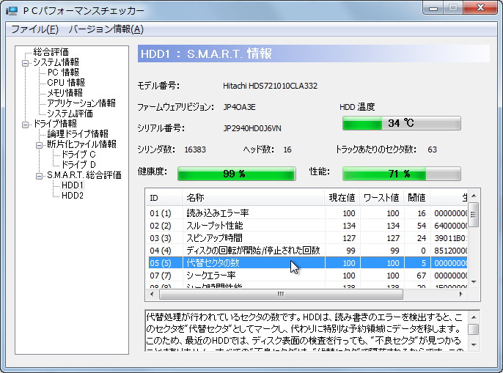This screenshot has width=503, height=373.
Task: Select row シークエラー率
Action: [x=307, y=276]
